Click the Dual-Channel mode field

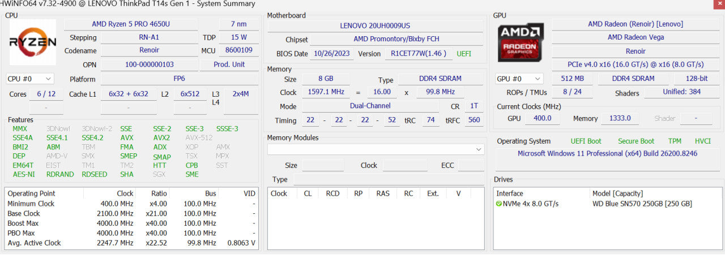point(370,106)
